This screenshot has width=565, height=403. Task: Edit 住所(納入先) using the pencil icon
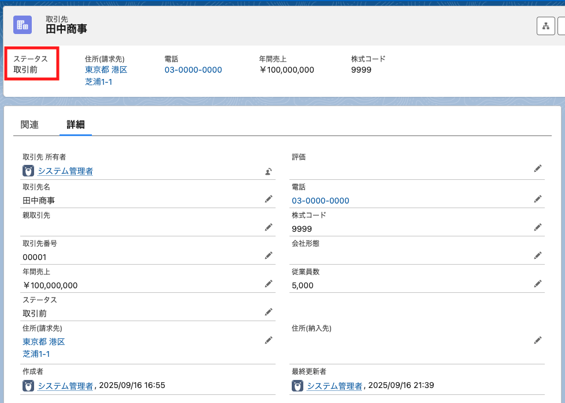[537, 340]
